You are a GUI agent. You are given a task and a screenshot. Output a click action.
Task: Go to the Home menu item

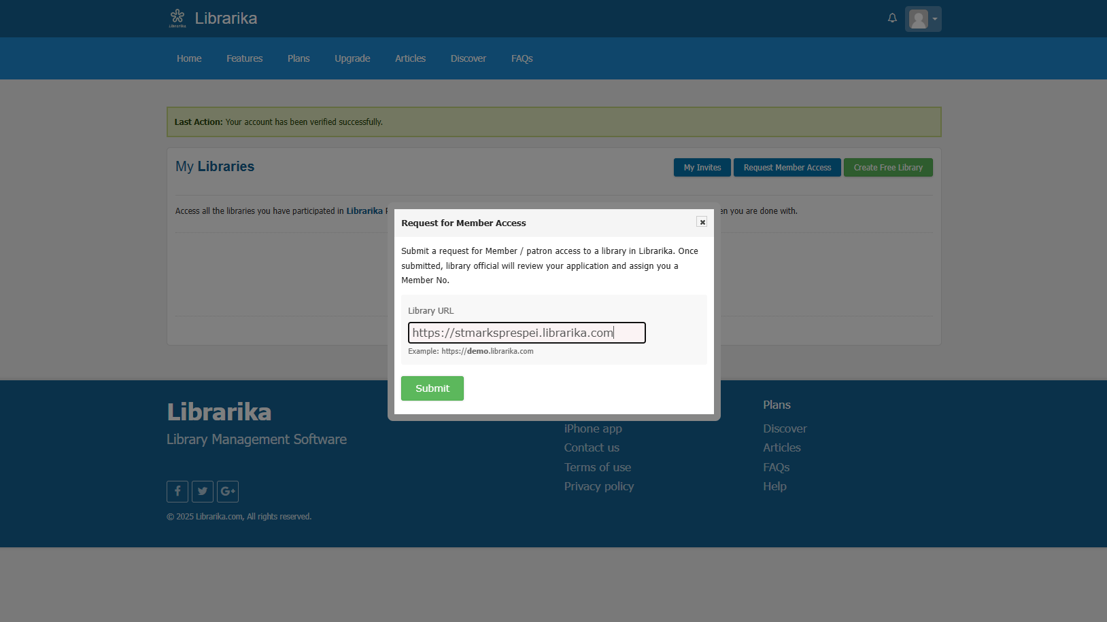189,58
